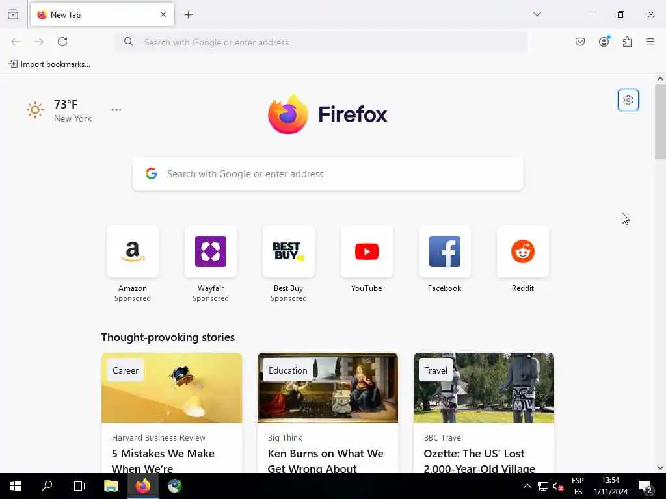This screenshot has width=666, height=499.
Task: Open Ken Burns on What We Get Wrong article
Action: click(325, 461)
